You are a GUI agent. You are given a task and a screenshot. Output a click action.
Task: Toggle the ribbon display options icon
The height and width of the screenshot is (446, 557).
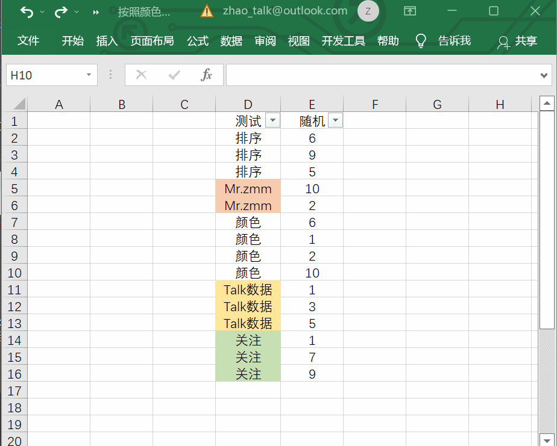tap(410, 11)
